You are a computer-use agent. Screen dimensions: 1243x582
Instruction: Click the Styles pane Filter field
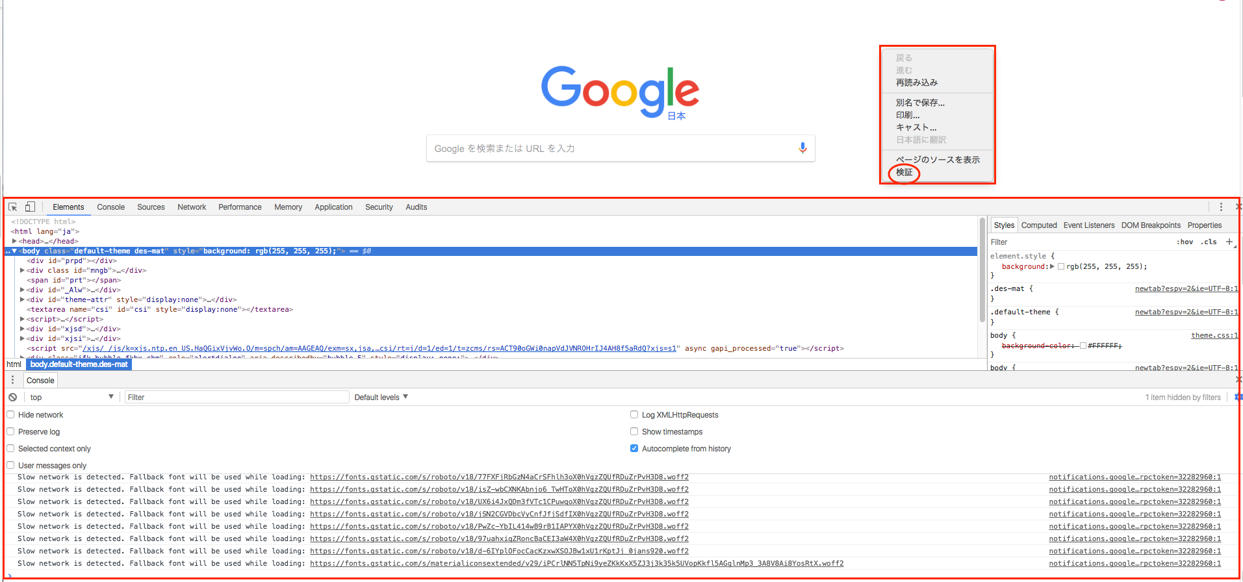coord(1079,242)
